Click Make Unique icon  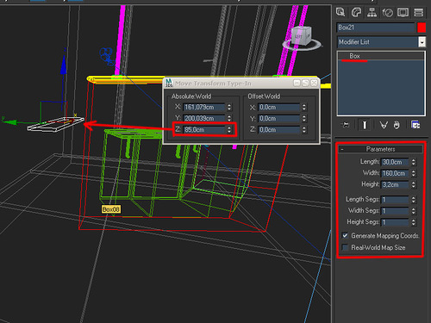pyautogui.click(x=384, y=125)
